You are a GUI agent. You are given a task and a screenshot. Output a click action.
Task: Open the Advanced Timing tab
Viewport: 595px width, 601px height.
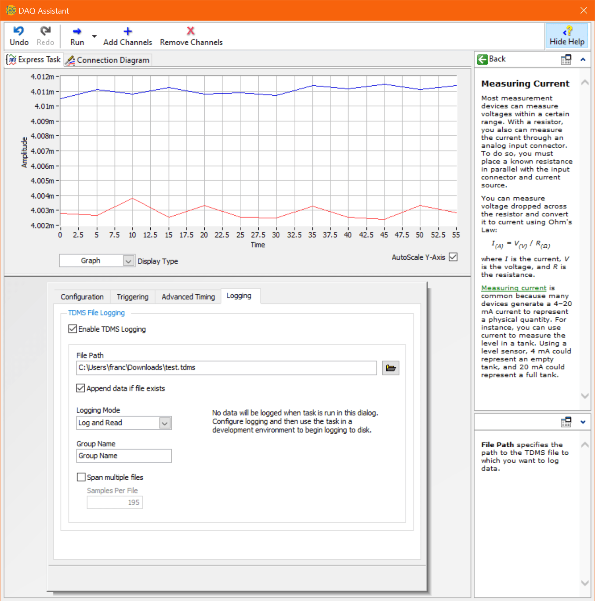pyautogui.click(x=188, y=297)
